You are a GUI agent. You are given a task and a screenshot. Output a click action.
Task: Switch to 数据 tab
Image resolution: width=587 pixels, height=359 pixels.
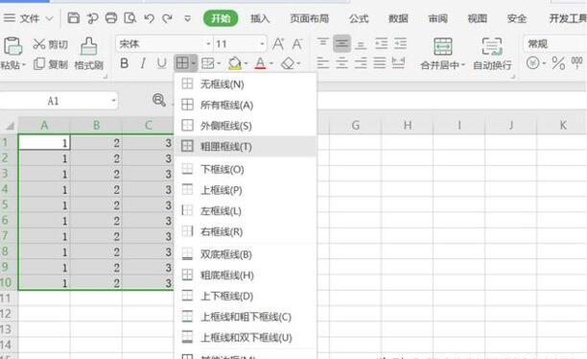[398, 18]
